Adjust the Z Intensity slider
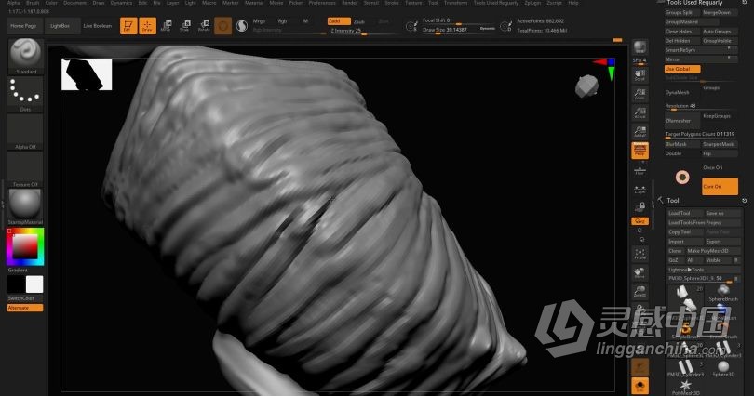This screenshot has width=754, height=396. [x=364, y=32]
